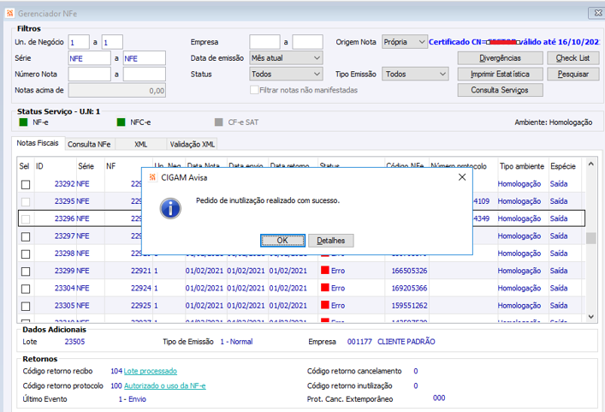
Task: Enable Filtrar notas não manifestadas checkbox
Action: 253,90
